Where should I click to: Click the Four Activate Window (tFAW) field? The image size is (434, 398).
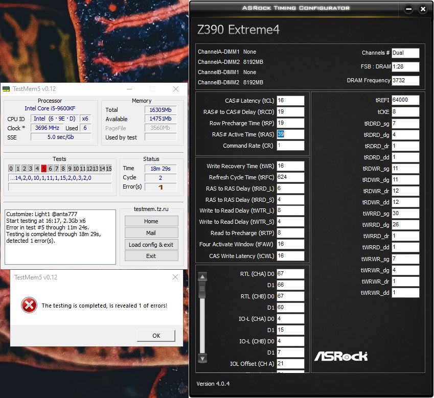coord(290,244)
